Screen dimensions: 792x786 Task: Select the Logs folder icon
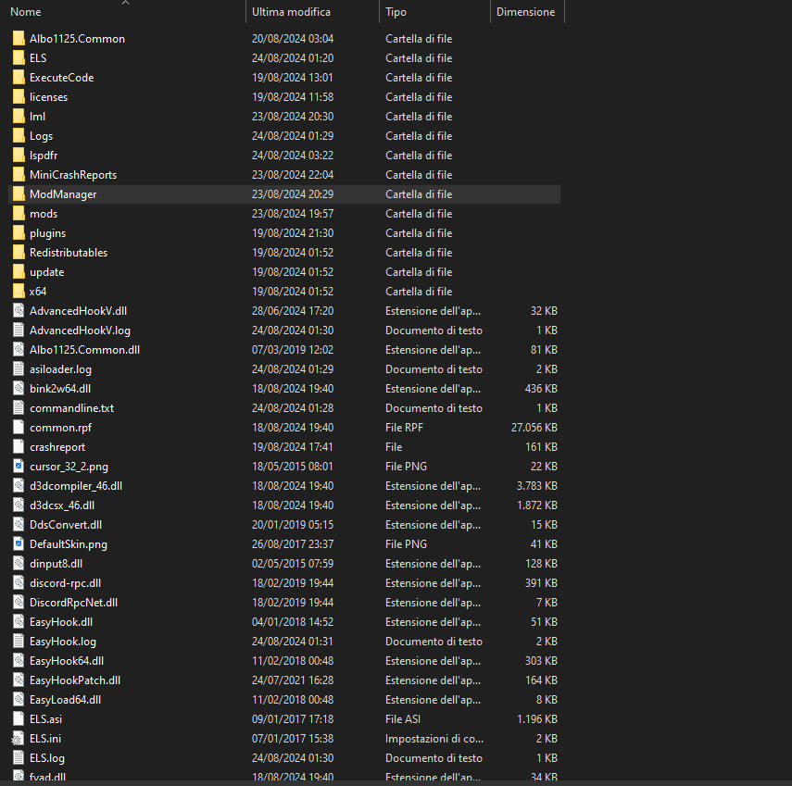tap(19, 136)
